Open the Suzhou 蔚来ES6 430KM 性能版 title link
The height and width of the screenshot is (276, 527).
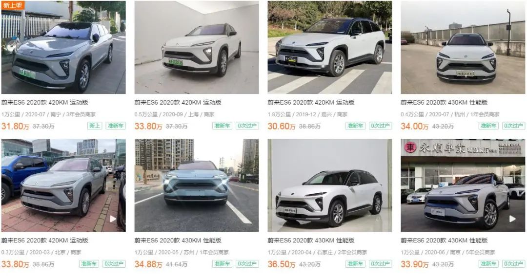pyautogui.click(x=178, y=240)
